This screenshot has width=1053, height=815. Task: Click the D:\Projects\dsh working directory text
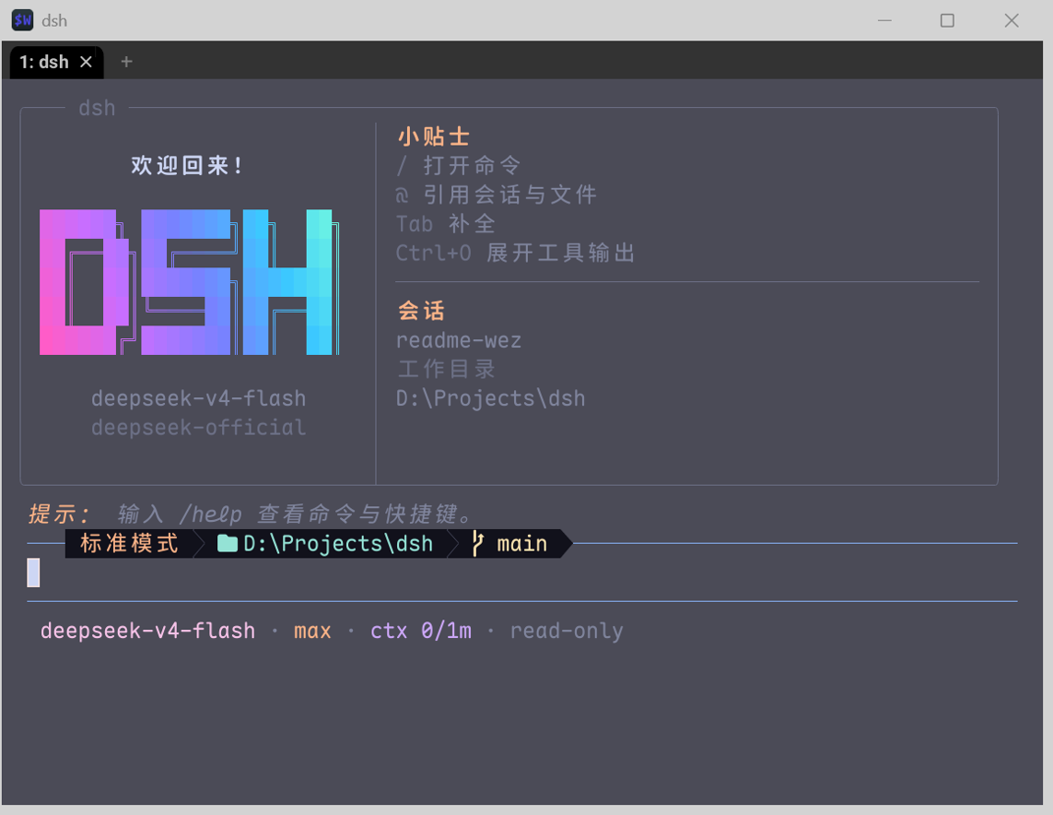coord(490,398)
